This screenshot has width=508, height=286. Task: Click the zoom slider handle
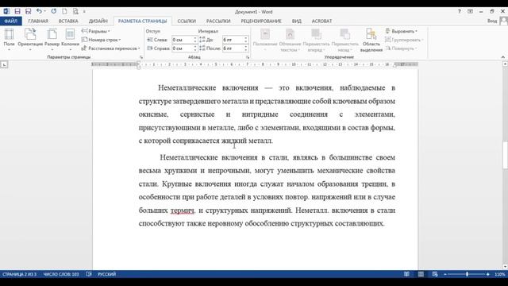[x=468, y=274]
